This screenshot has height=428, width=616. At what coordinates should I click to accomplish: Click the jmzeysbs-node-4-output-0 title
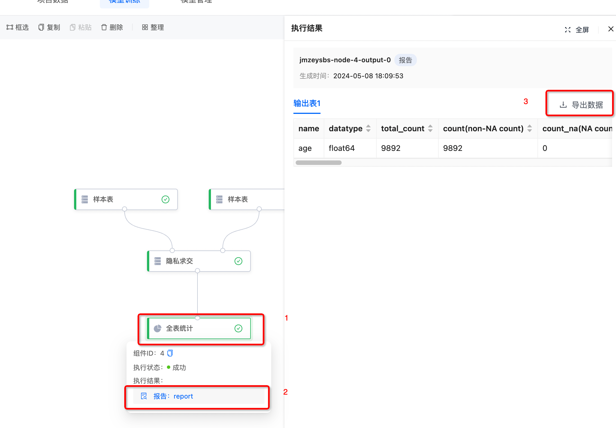(x=345, y=60)
